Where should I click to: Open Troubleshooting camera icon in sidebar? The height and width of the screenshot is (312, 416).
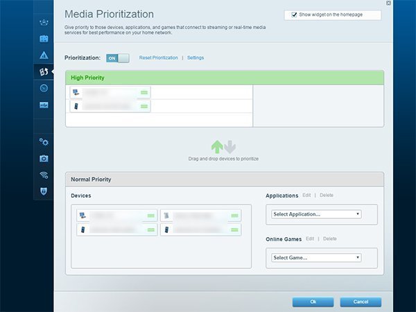click(x=44, y=158)
